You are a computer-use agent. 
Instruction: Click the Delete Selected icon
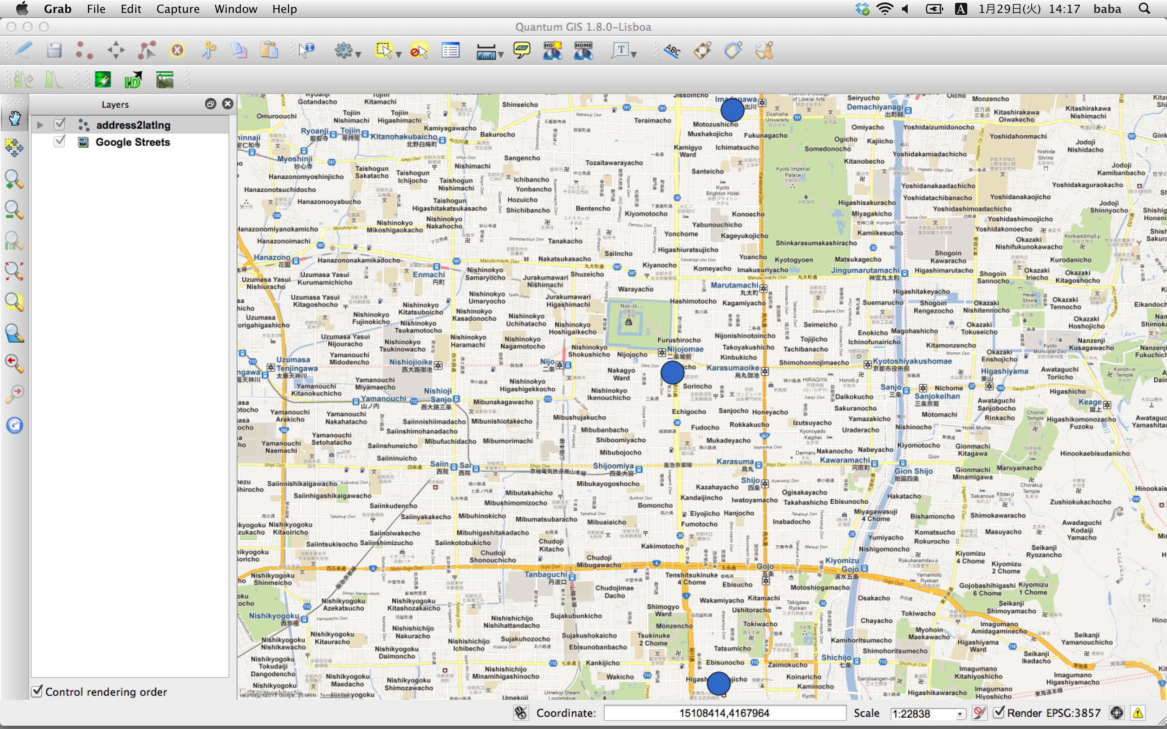click(177, 50)
